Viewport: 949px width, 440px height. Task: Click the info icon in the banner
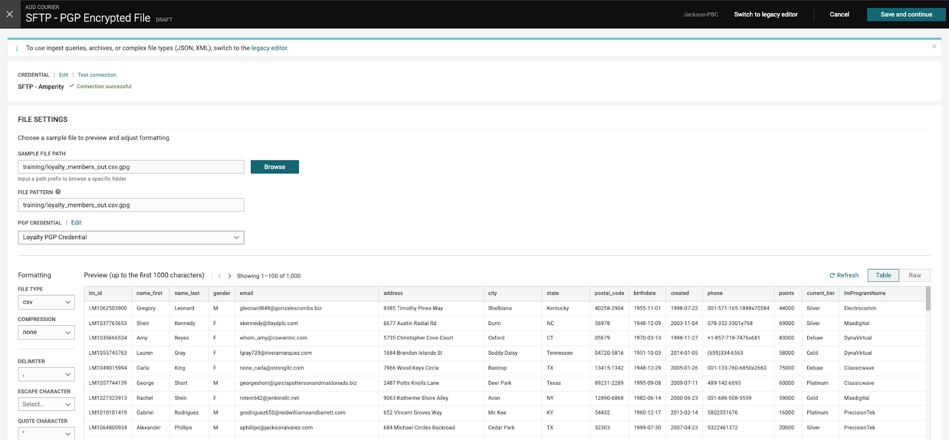[x=17, y=49]
